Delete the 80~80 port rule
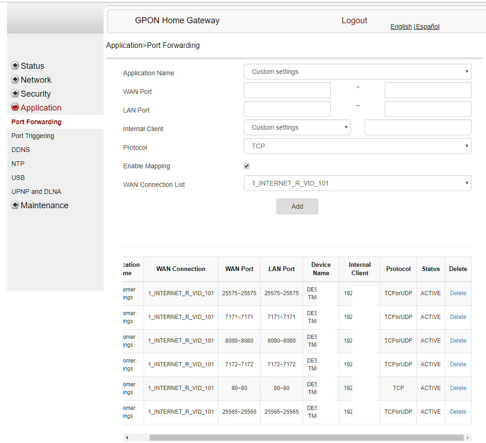The image size is (486, 443). (458, 388)
